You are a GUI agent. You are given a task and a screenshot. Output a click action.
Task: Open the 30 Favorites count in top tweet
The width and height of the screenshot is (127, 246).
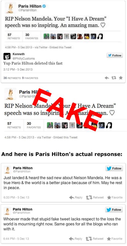pyautogui.click(x=32, y=36)
